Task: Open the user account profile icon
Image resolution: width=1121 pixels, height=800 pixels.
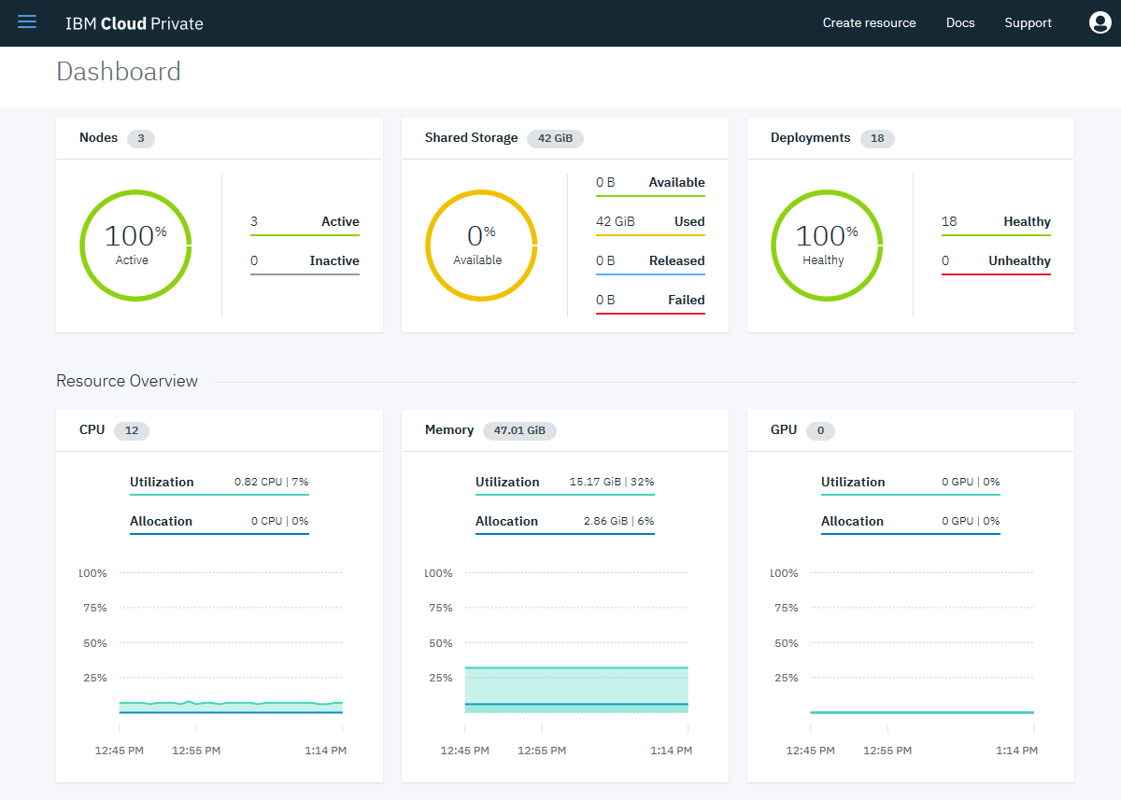Action: (1100, 23)
